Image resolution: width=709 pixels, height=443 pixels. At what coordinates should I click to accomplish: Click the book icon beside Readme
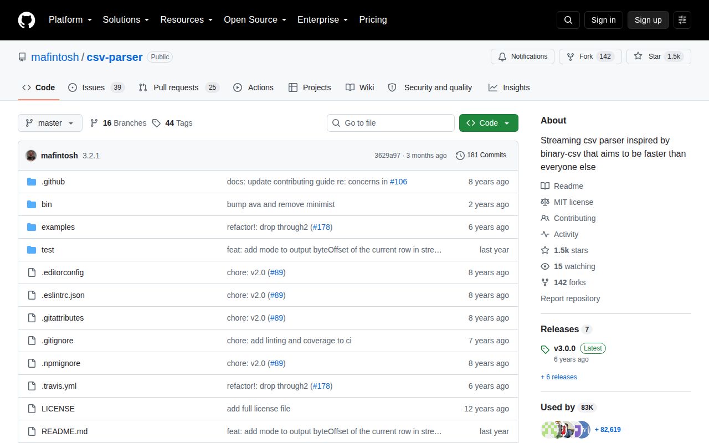click(x=545, y=186)
